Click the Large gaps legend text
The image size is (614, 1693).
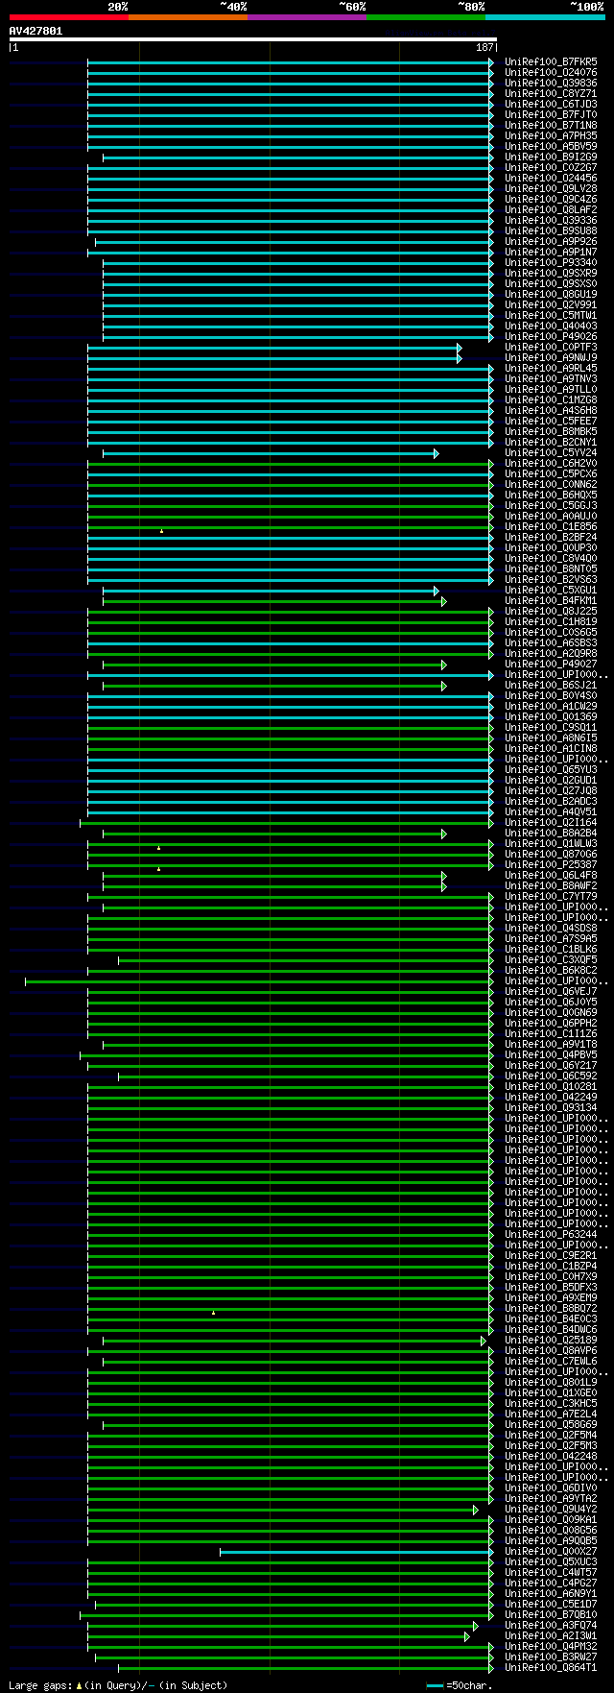point(118,1685)
